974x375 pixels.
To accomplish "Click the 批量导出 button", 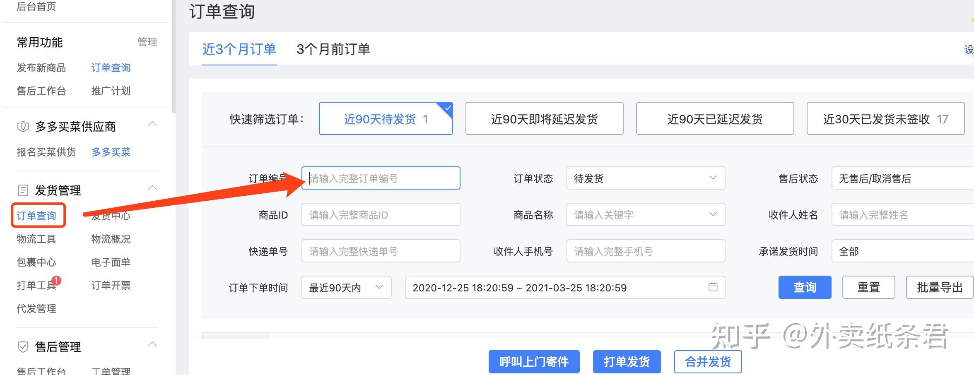I will (940, 287).
